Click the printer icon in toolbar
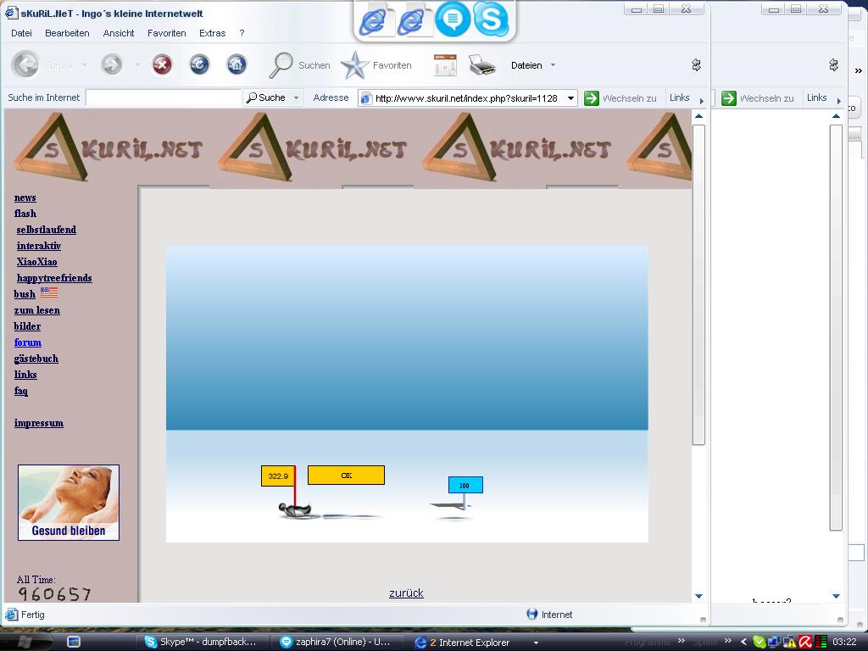 point(481,64)
